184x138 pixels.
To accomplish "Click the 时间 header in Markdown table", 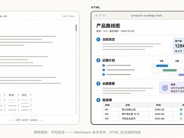I will (x=11, y=95).
